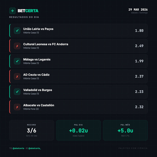The height and width of the screenshot is (157, 157).
Task: Click the red X icon for AD Ceuta vs Cádiz
Action: [x=17, y=77]
